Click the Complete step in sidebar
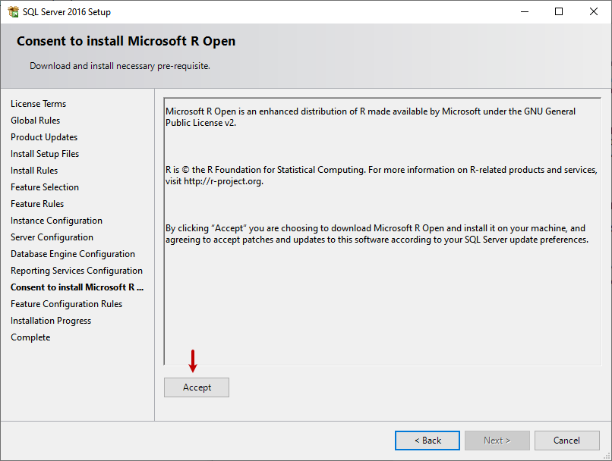Viewport: 612px width, 461px height. (30, 337)
